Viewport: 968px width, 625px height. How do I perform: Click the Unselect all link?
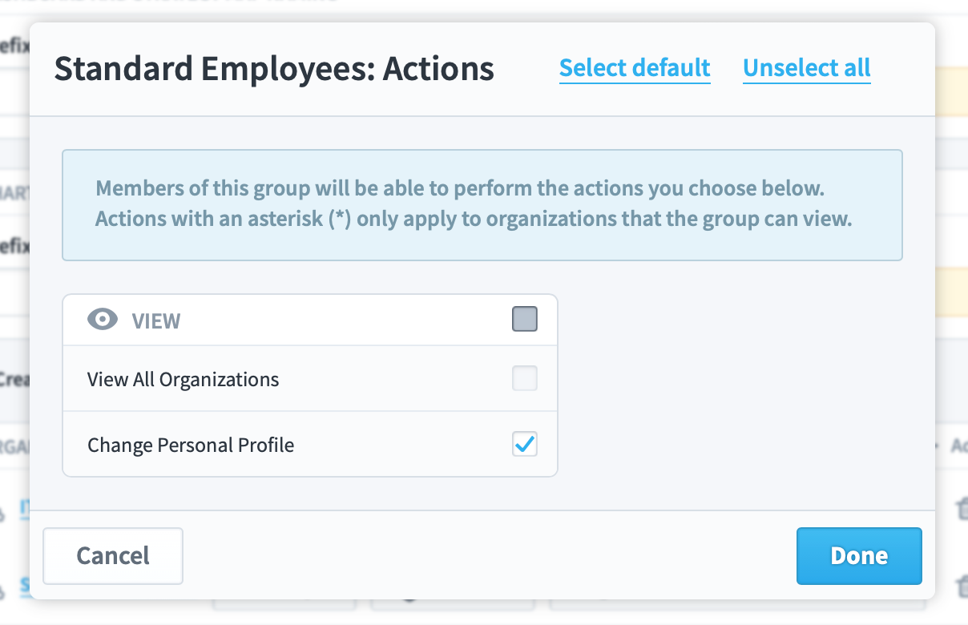(x=807, y=68)
